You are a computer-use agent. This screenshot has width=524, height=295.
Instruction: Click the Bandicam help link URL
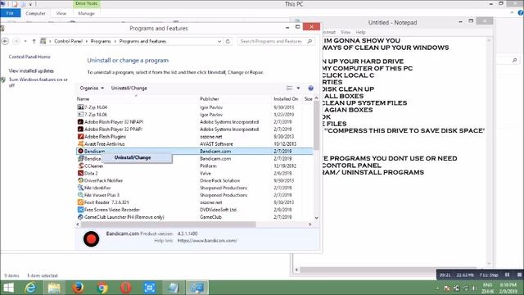coord(207,240)
